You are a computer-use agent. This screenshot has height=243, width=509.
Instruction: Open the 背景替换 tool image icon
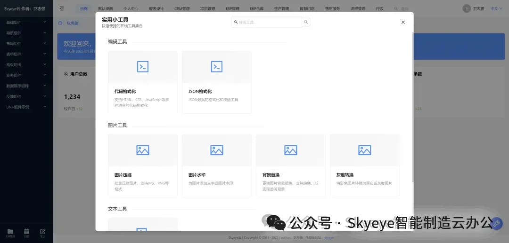291,150
